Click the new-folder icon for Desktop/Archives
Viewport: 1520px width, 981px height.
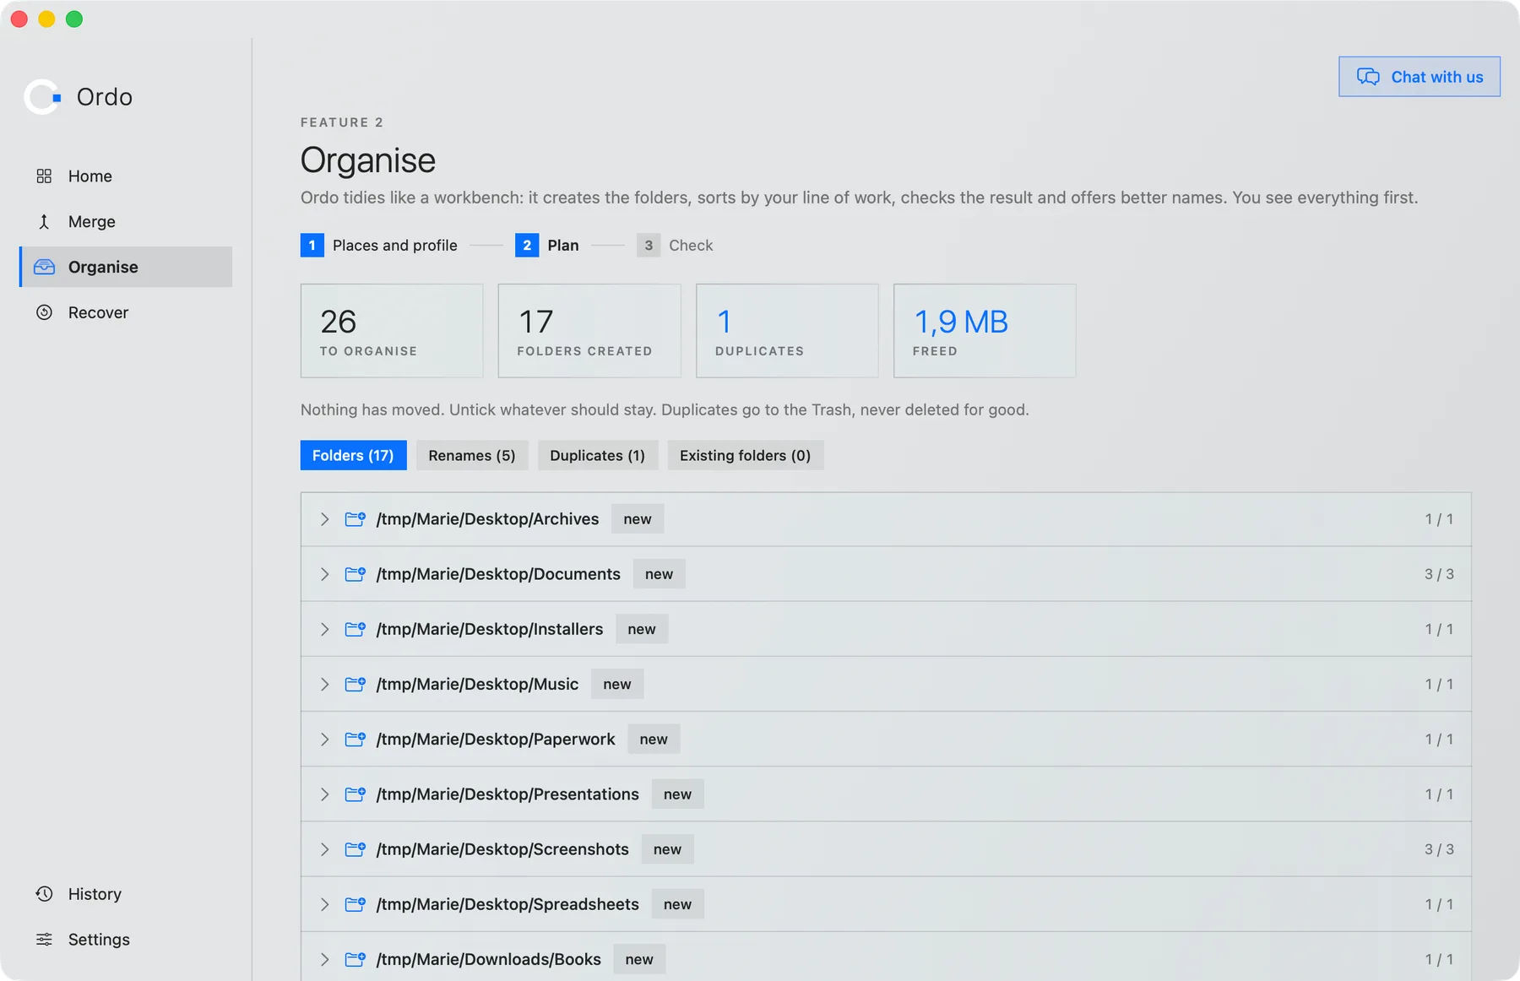(356, 518)
